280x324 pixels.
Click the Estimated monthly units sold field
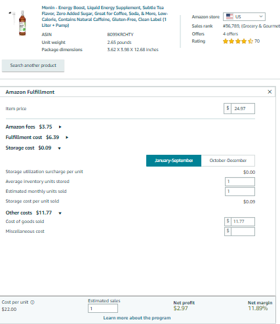point(240,192)
